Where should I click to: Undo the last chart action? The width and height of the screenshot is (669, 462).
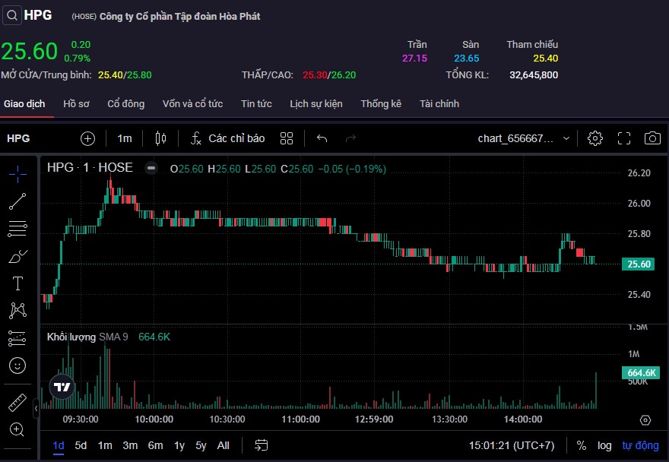click(x=322, y=138)
